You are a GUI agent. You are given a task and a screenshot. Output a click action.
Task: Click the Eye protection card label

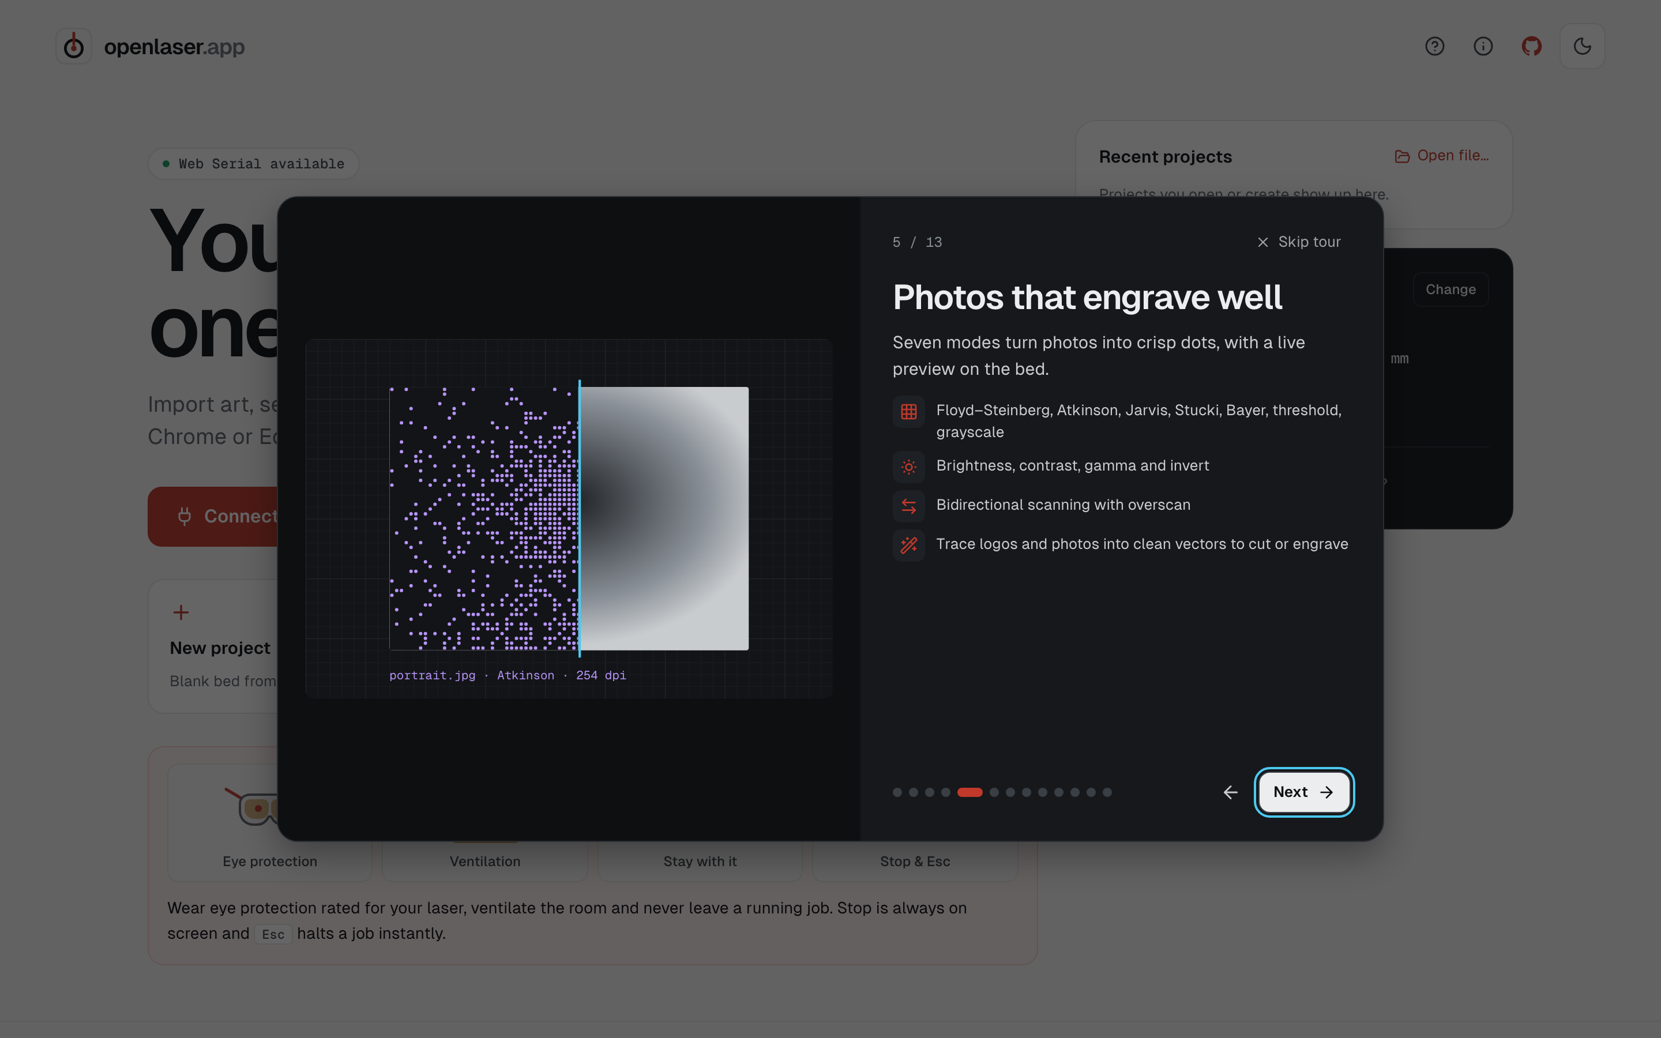pos(270,862)
